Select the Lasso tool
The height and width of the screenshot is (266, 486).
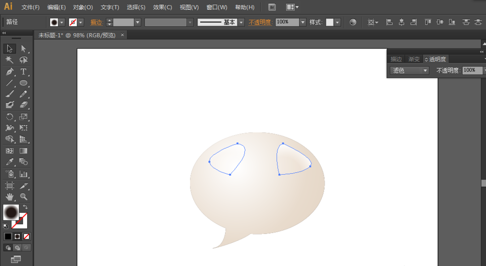(23, 60)
